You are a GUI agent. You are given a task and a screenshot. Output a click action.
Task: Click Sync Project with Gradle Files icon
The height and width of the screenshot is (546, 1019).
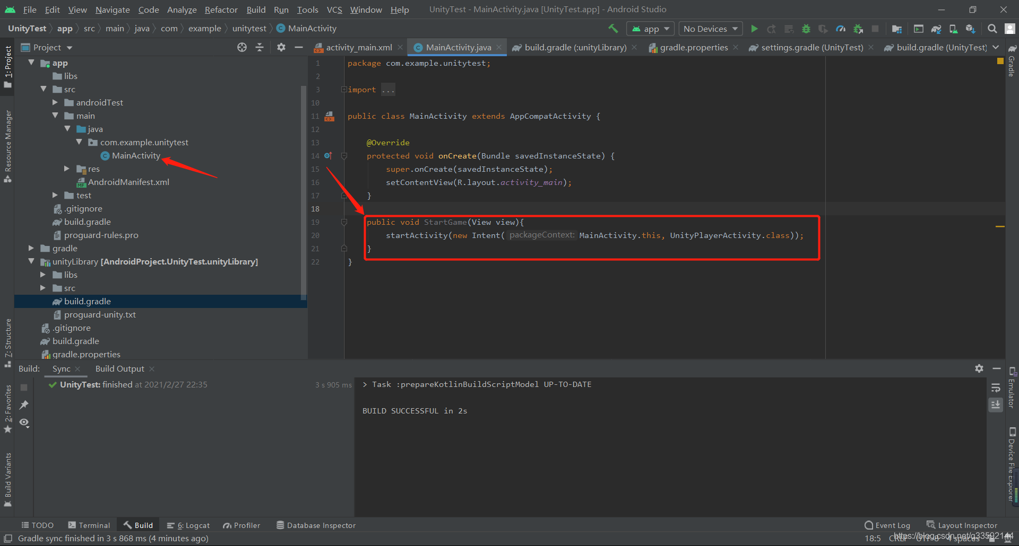click(x=936, y=29)
